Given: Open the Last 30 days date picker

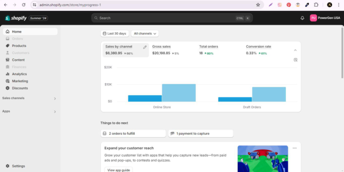Looking at the screenshot, I should tap(115, 34).
